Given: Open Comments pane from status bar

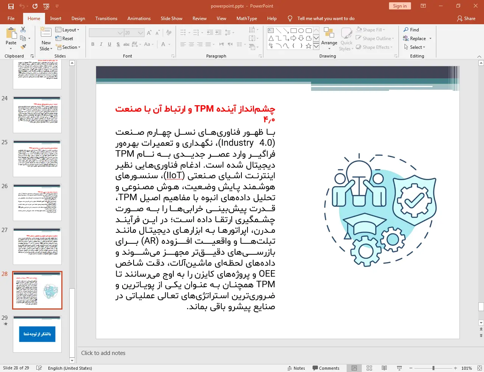Looking at the screenshot, I should (x=326, y=368).
